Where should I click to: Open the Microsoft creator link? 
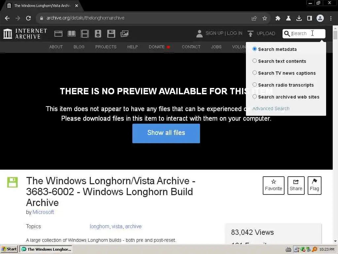[43, 212]
